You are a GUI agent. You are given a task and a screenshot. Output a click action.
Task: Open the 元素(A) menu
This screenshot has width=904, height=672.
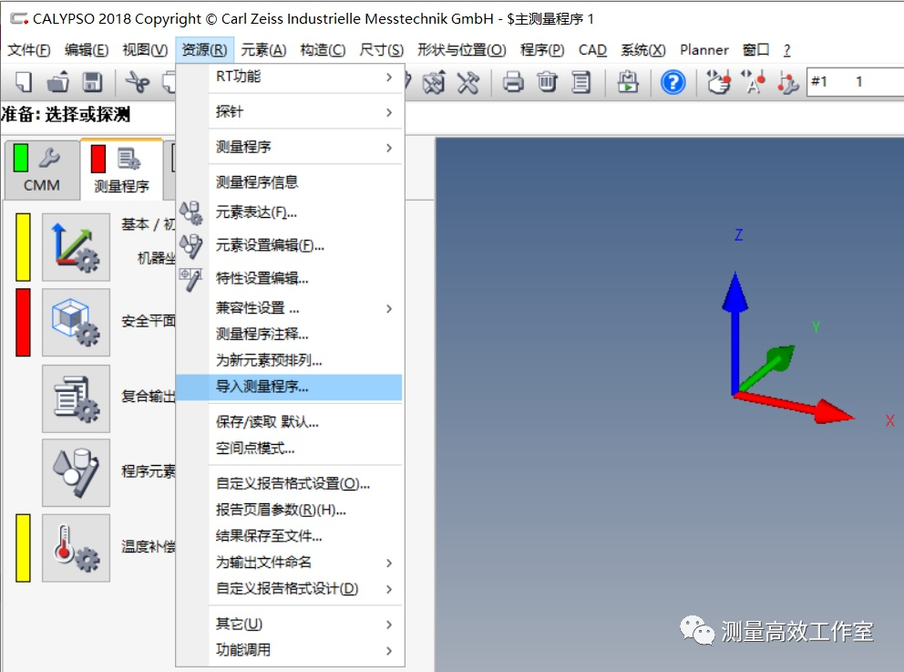tap(263, 50)
